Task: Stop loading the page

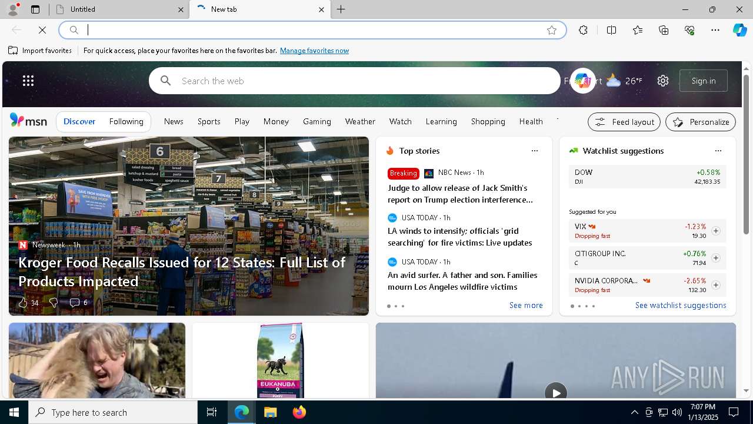Action: point(42,30)
